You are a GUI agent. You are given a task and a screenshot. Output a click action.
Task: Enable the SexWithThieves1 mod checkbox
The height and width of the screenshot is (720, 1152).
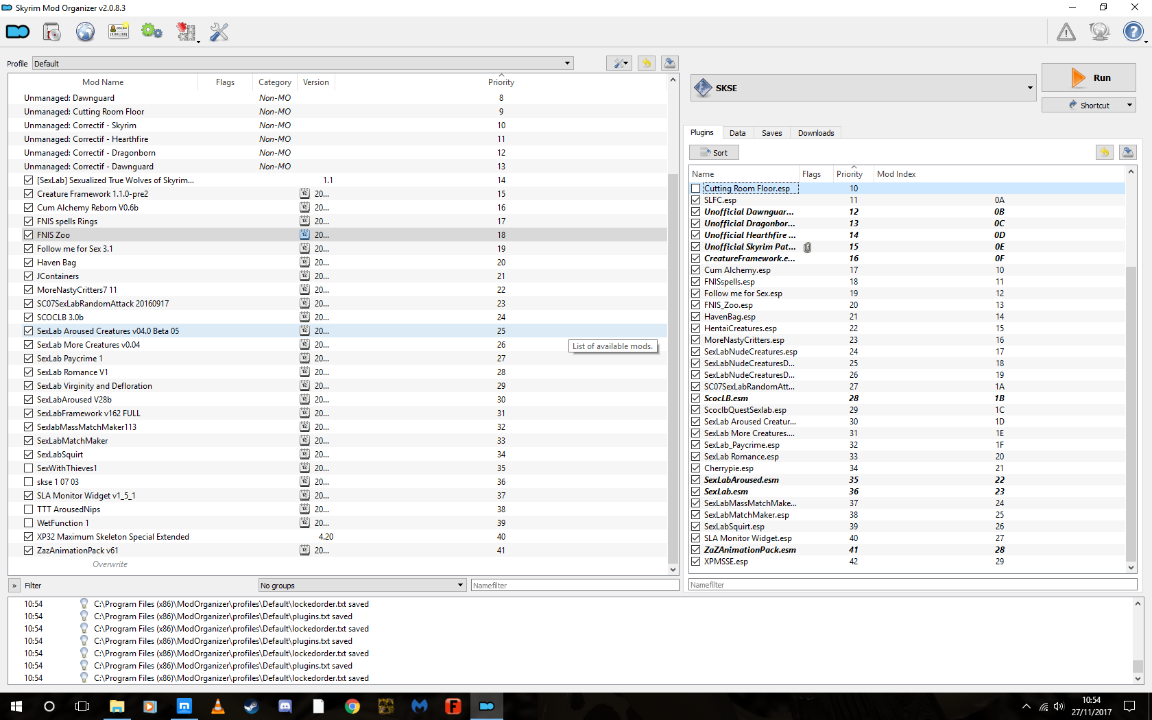click(x=28, y=468)
